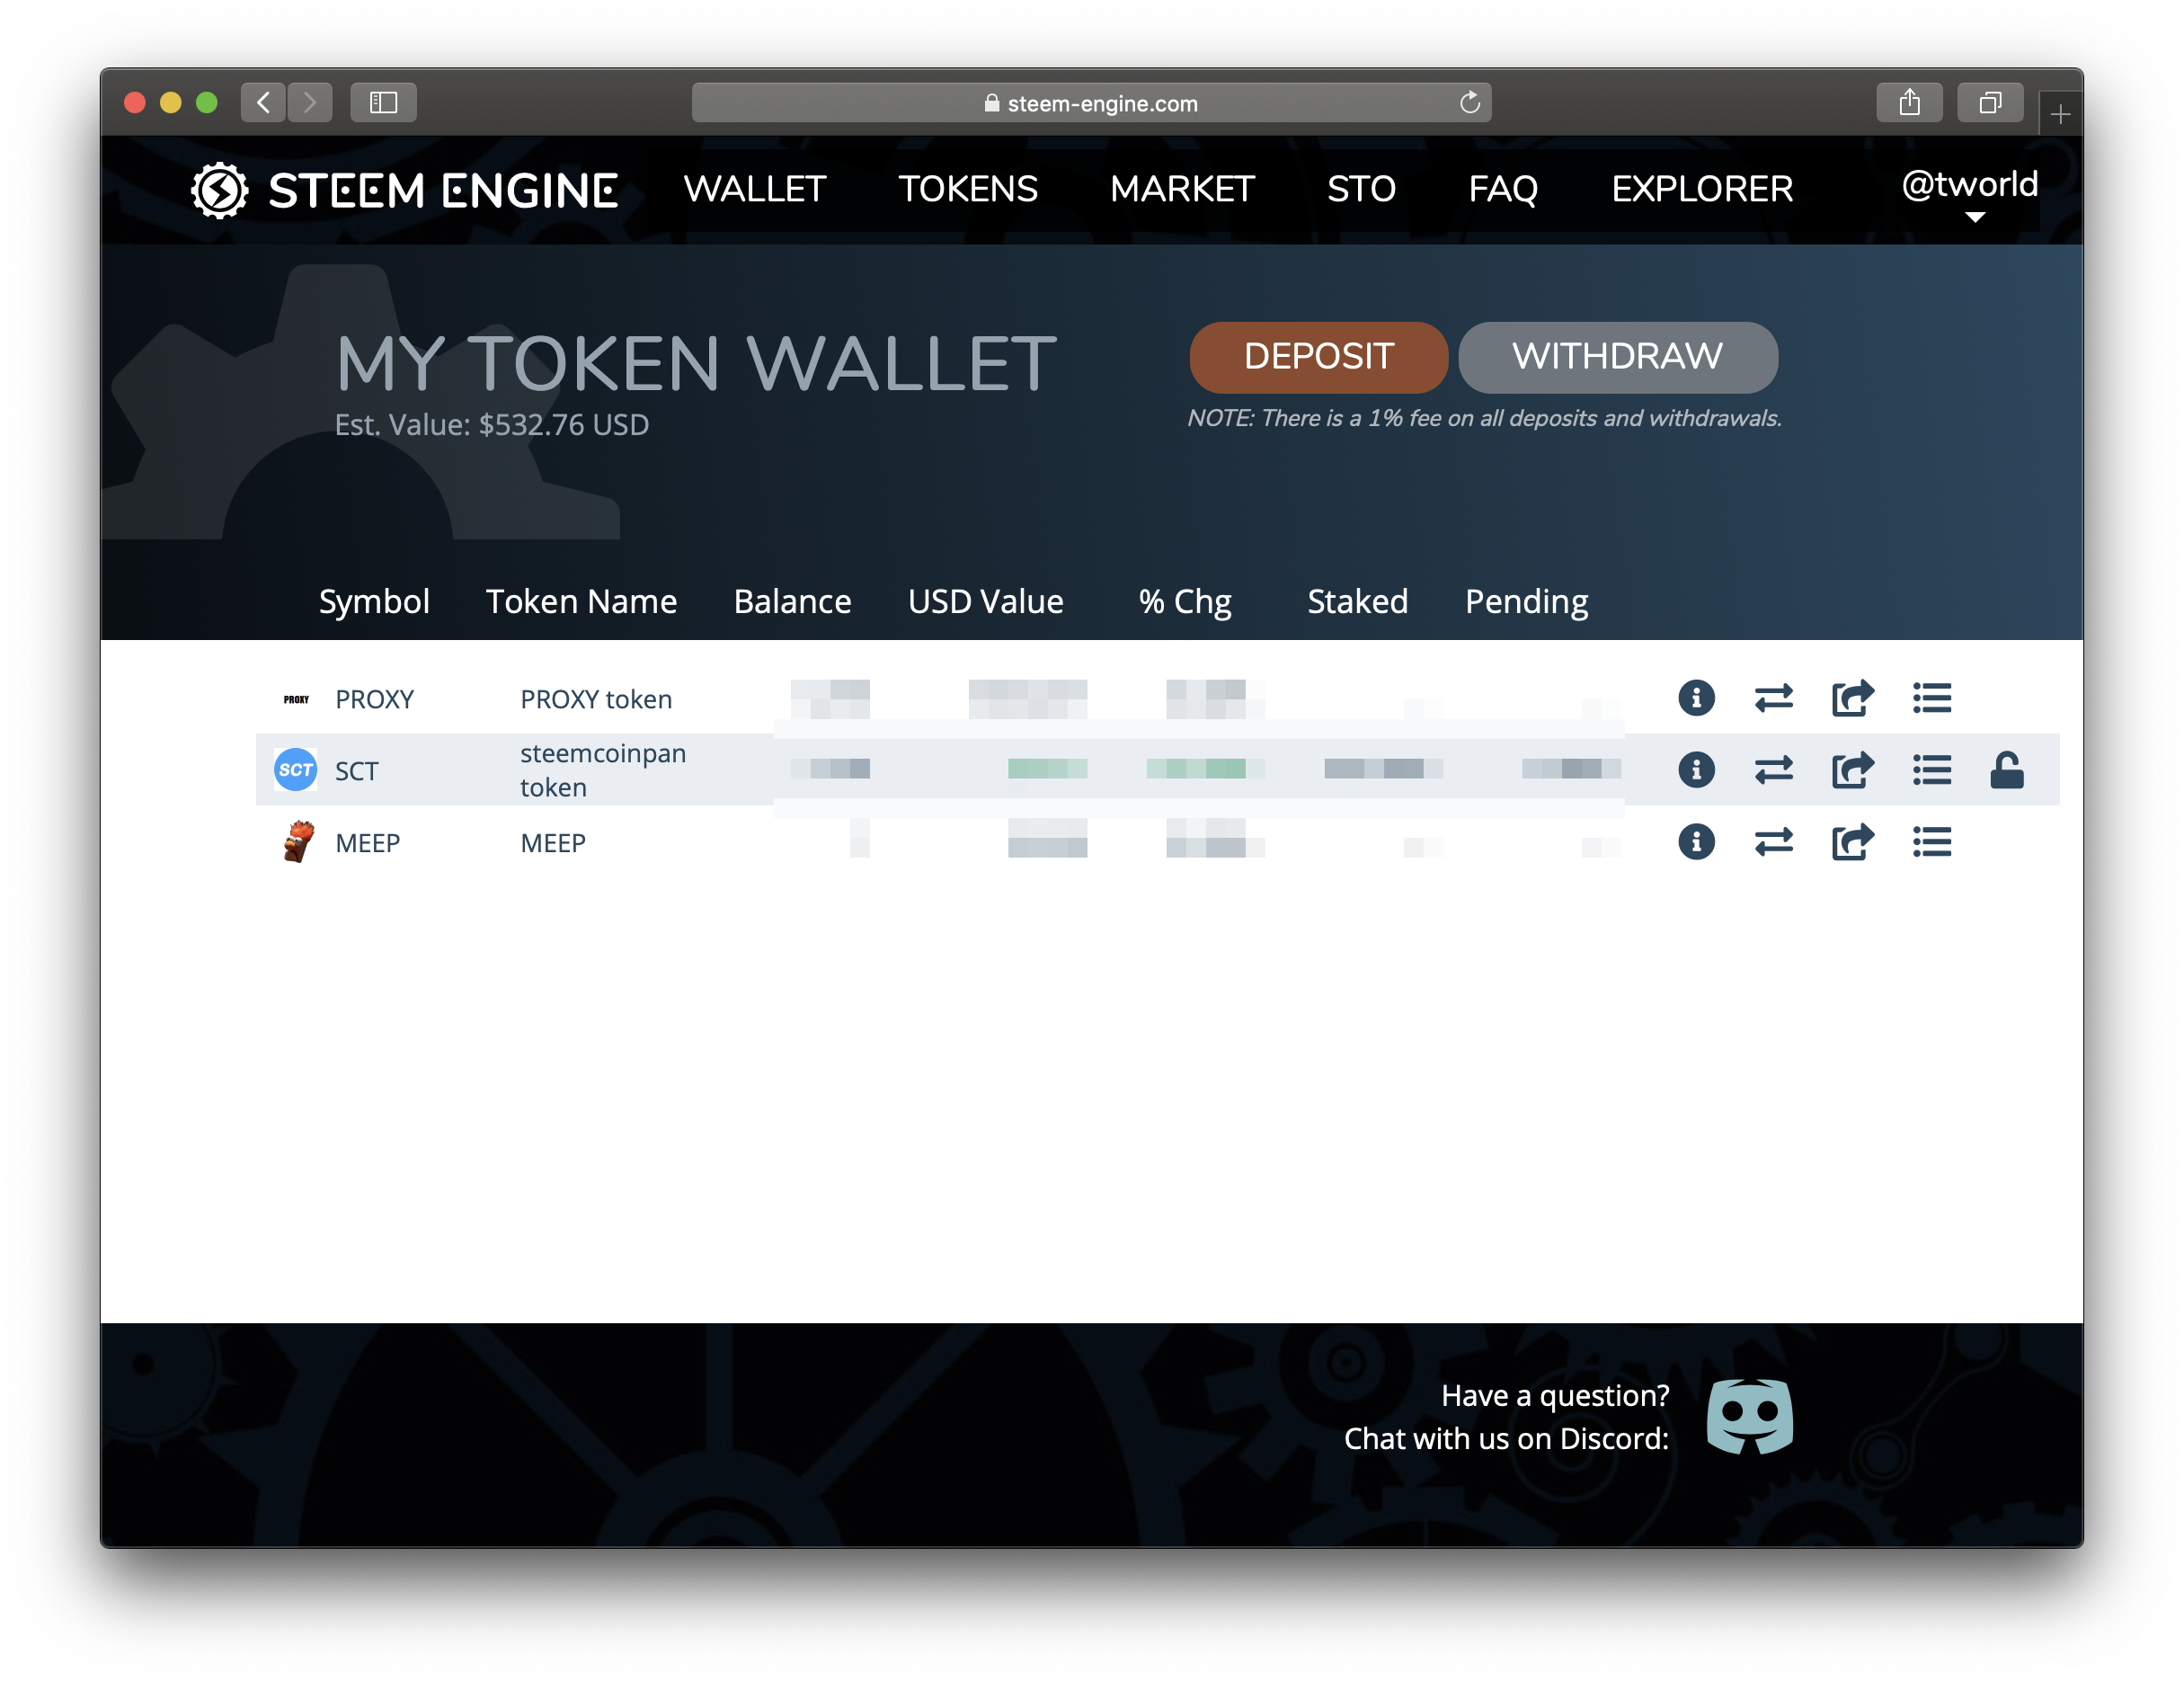Click transfer arrows icon in PROXY row

pyautogui.click(x=1774, y=698)
